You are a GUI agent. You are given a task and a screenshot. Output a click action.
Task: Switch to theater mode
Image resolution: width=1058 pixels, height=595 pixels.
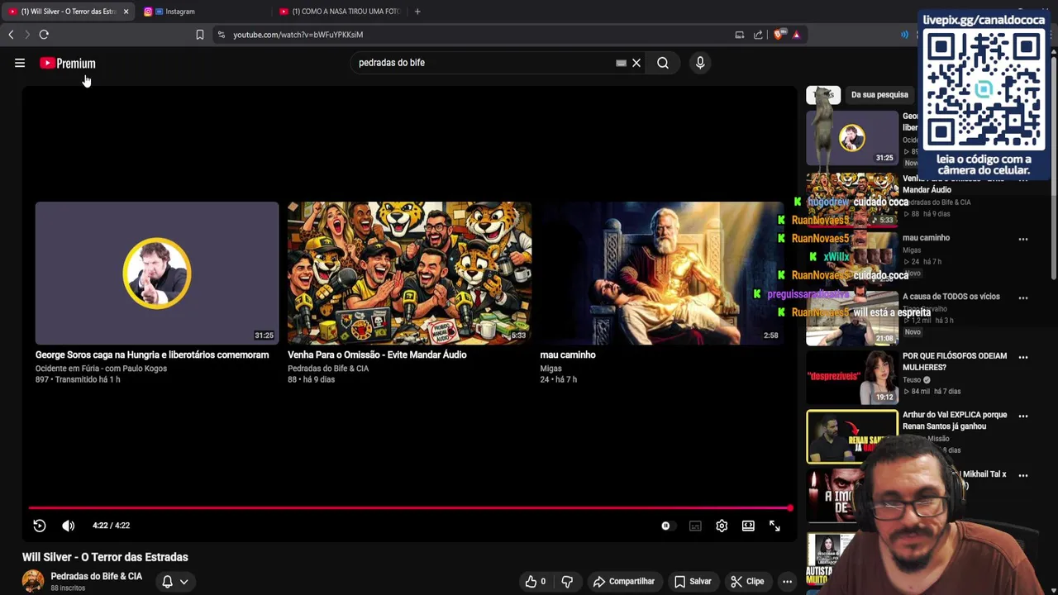click(748, 526)
